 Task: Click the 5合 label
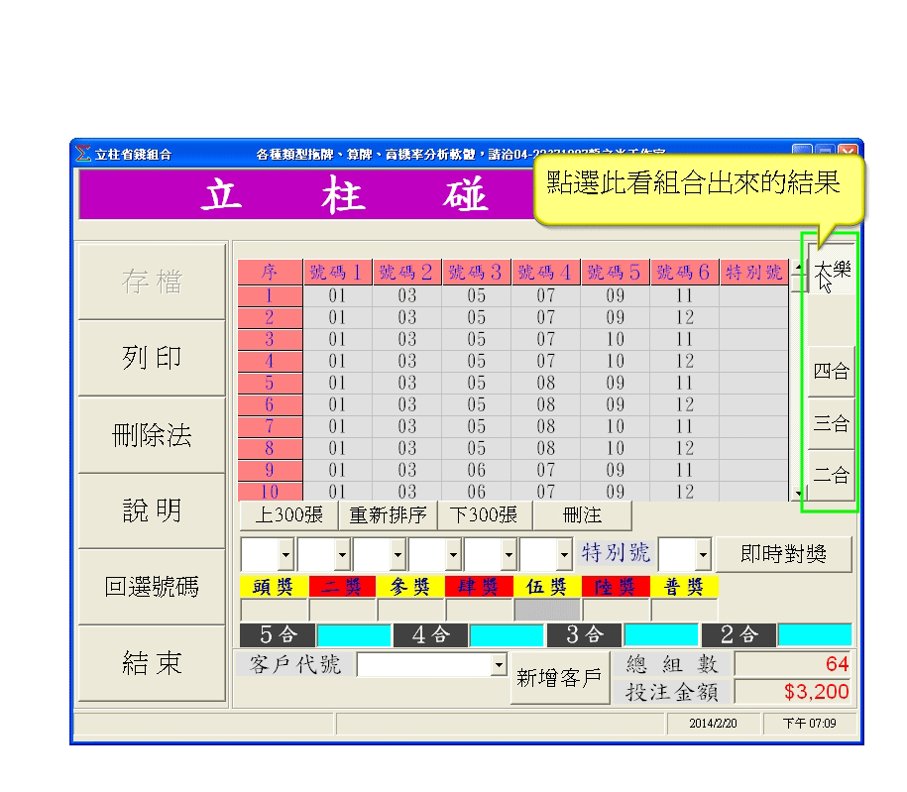[x=278, y=634]
